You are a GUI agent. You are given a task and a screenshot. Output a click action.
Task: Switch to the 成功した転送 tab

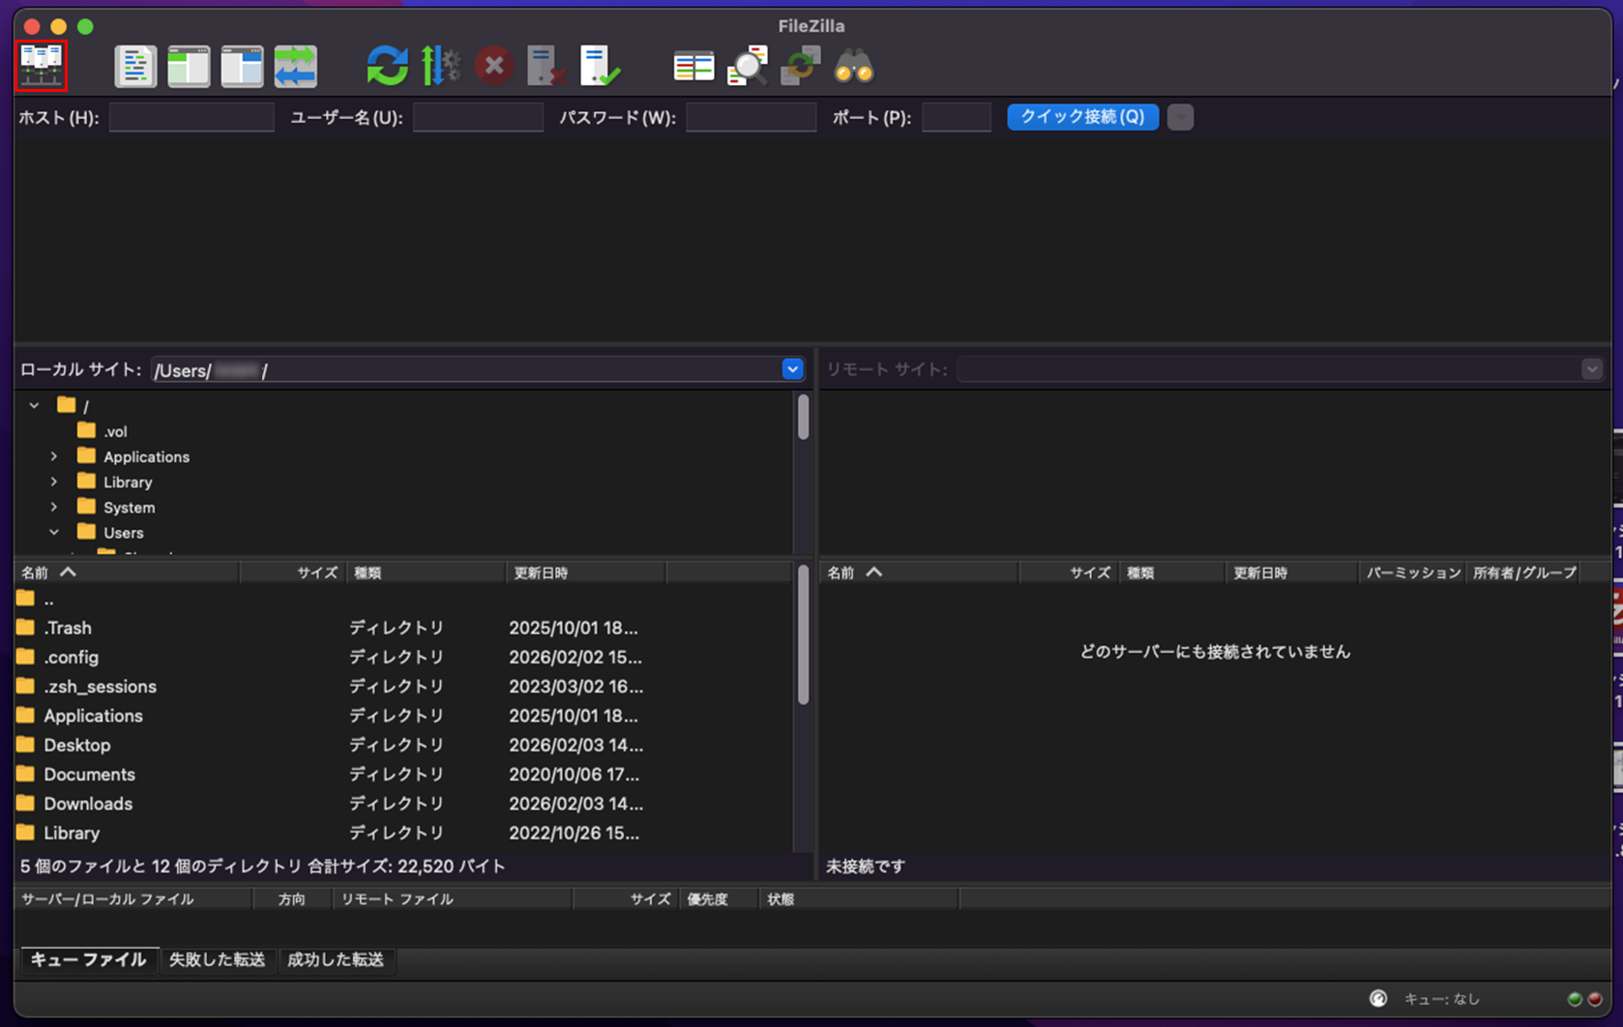[336, 959]
